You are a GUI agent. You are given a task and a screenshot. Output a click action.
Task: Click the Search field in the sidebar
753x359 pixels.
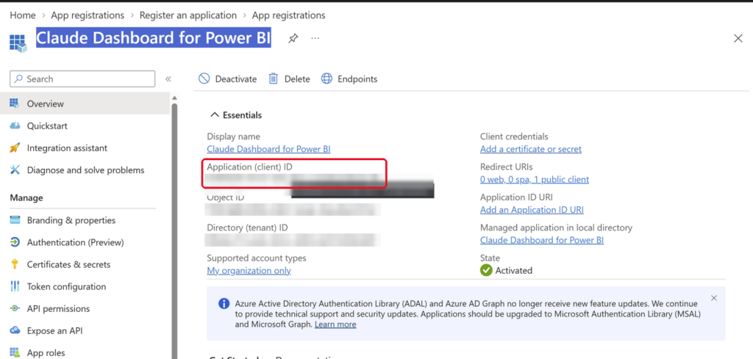click(x=82, y=79)
